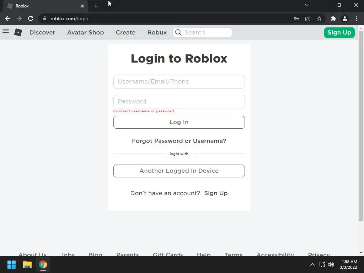
Task: Click Forgot Password or Username link
Action: click(179, 141)
